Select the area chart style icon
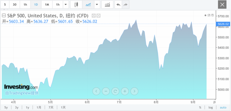The width and height of the screenshot is (231, 111). (88, 5)
